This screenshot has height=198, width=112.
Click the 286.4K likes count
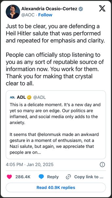click(x=23, y=177)
